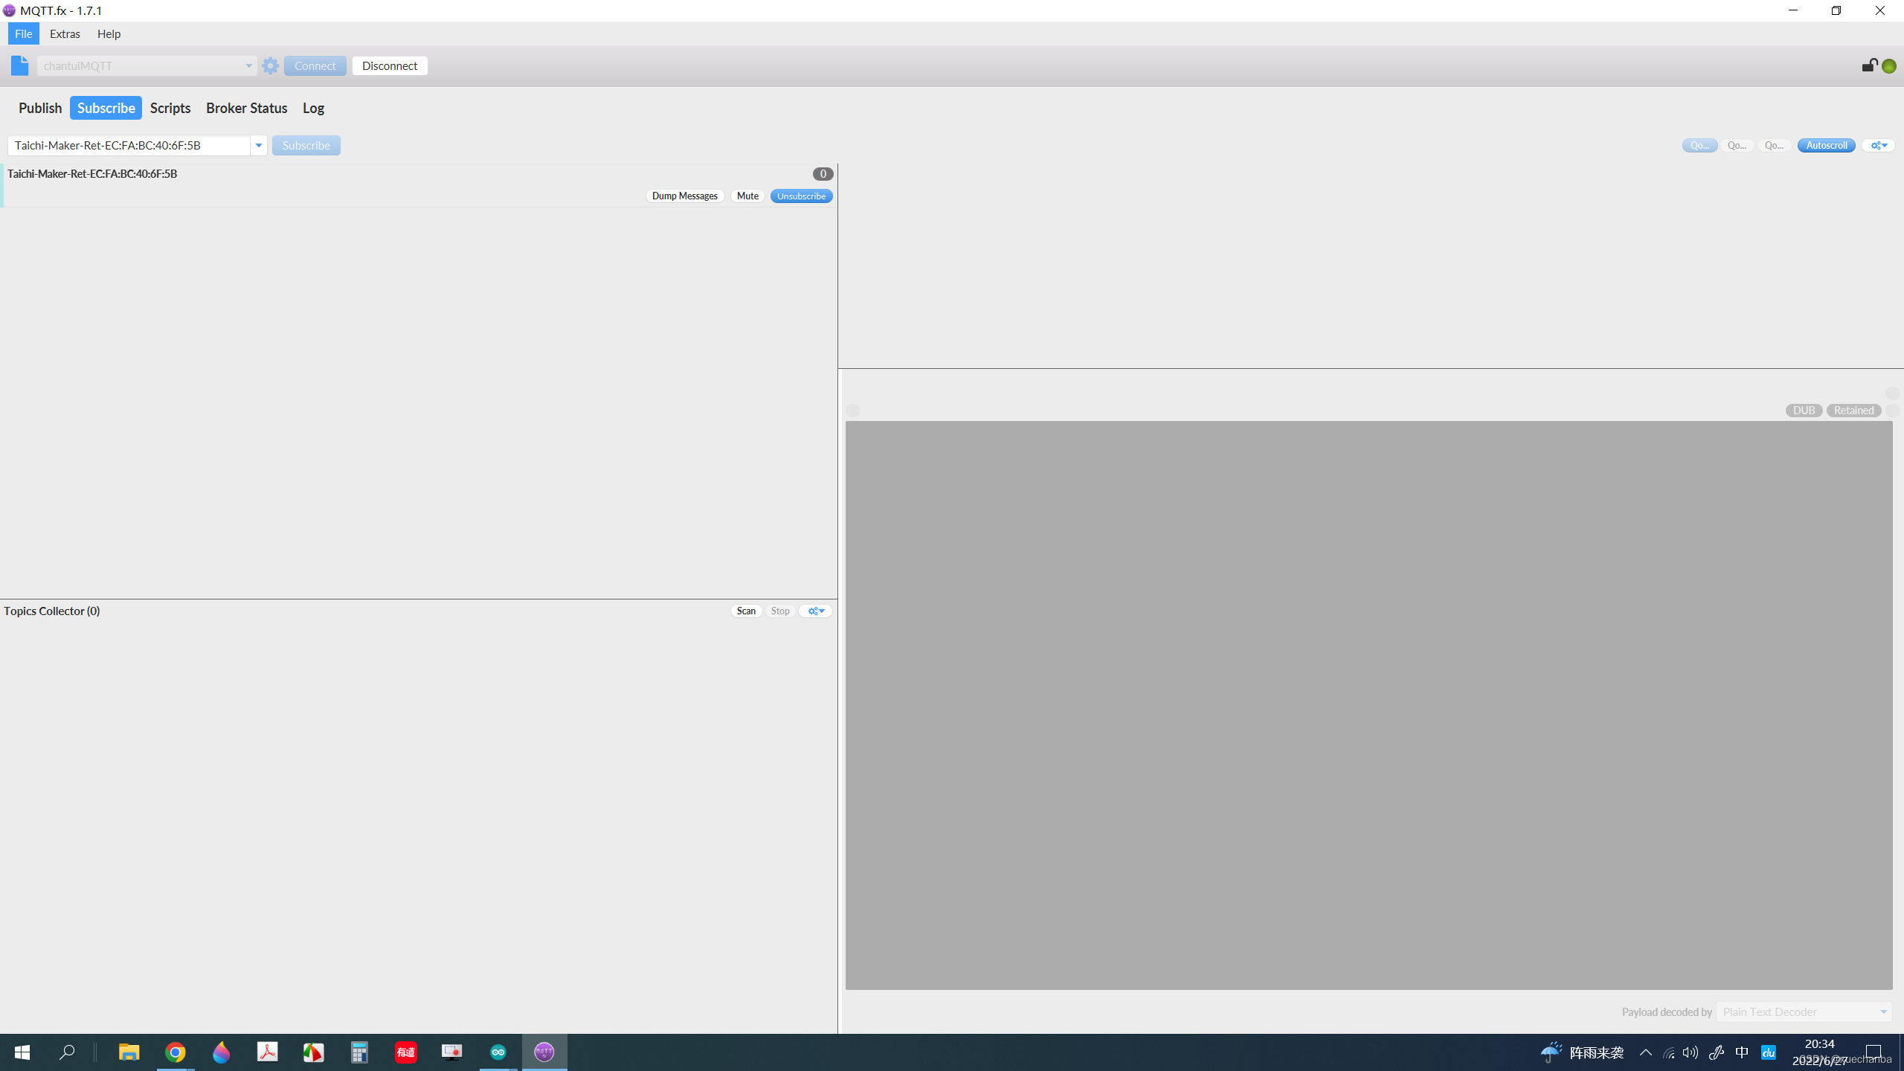Click the Stop icon in Topics Collector
The height and width of the screenshot is (1071, 1904).
[x=779, y=611]
